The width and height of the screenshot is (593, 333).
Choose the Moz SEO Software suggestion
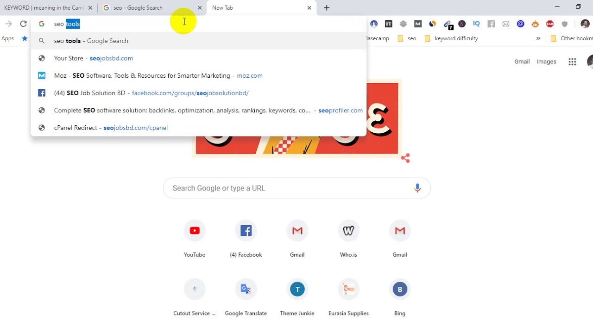pos(198,75)
